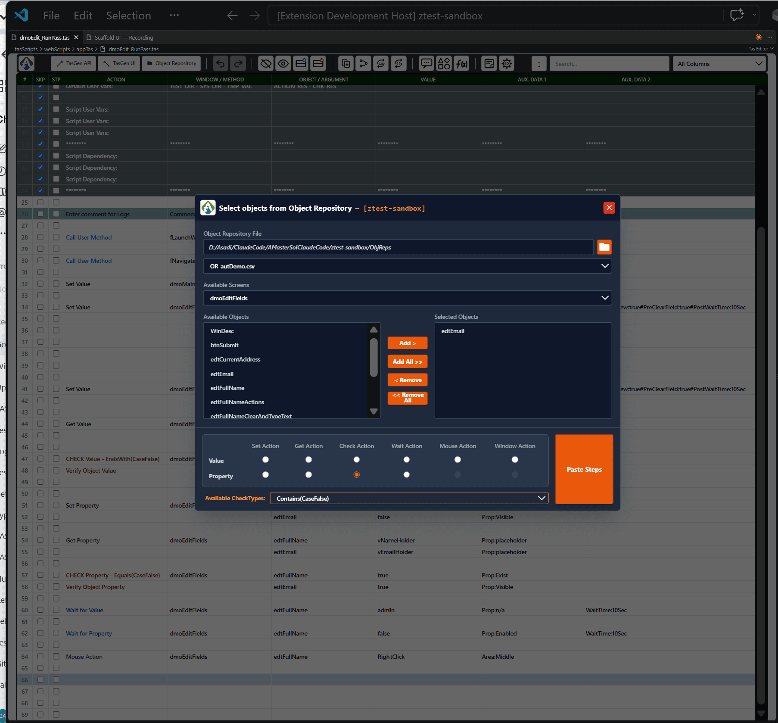
Task: Open the Available CheckTypes Contains(CaseFalse) dropdown
Action: click(409, 498)
